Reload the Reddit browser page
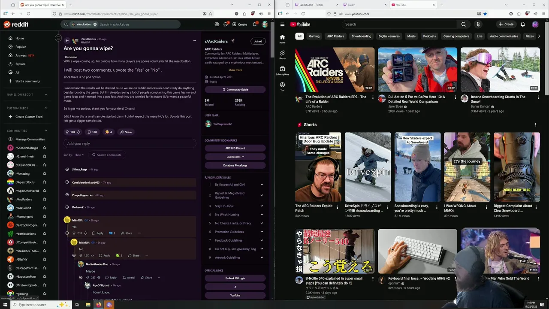This screenshot has width=549, height=309. (x=28, y=14)
